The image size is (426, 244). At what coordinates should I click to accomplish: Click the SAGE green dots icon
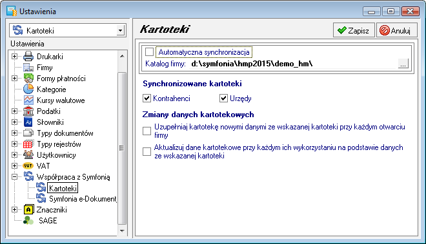click(x=28, y=220)
